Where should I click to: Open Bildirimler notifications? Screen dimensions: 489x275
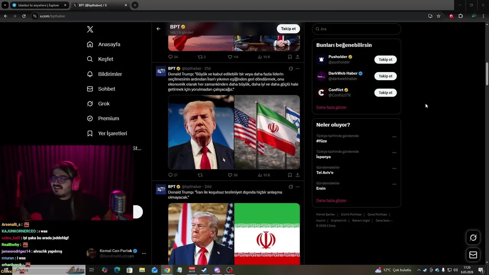click(x=104, y=74)
